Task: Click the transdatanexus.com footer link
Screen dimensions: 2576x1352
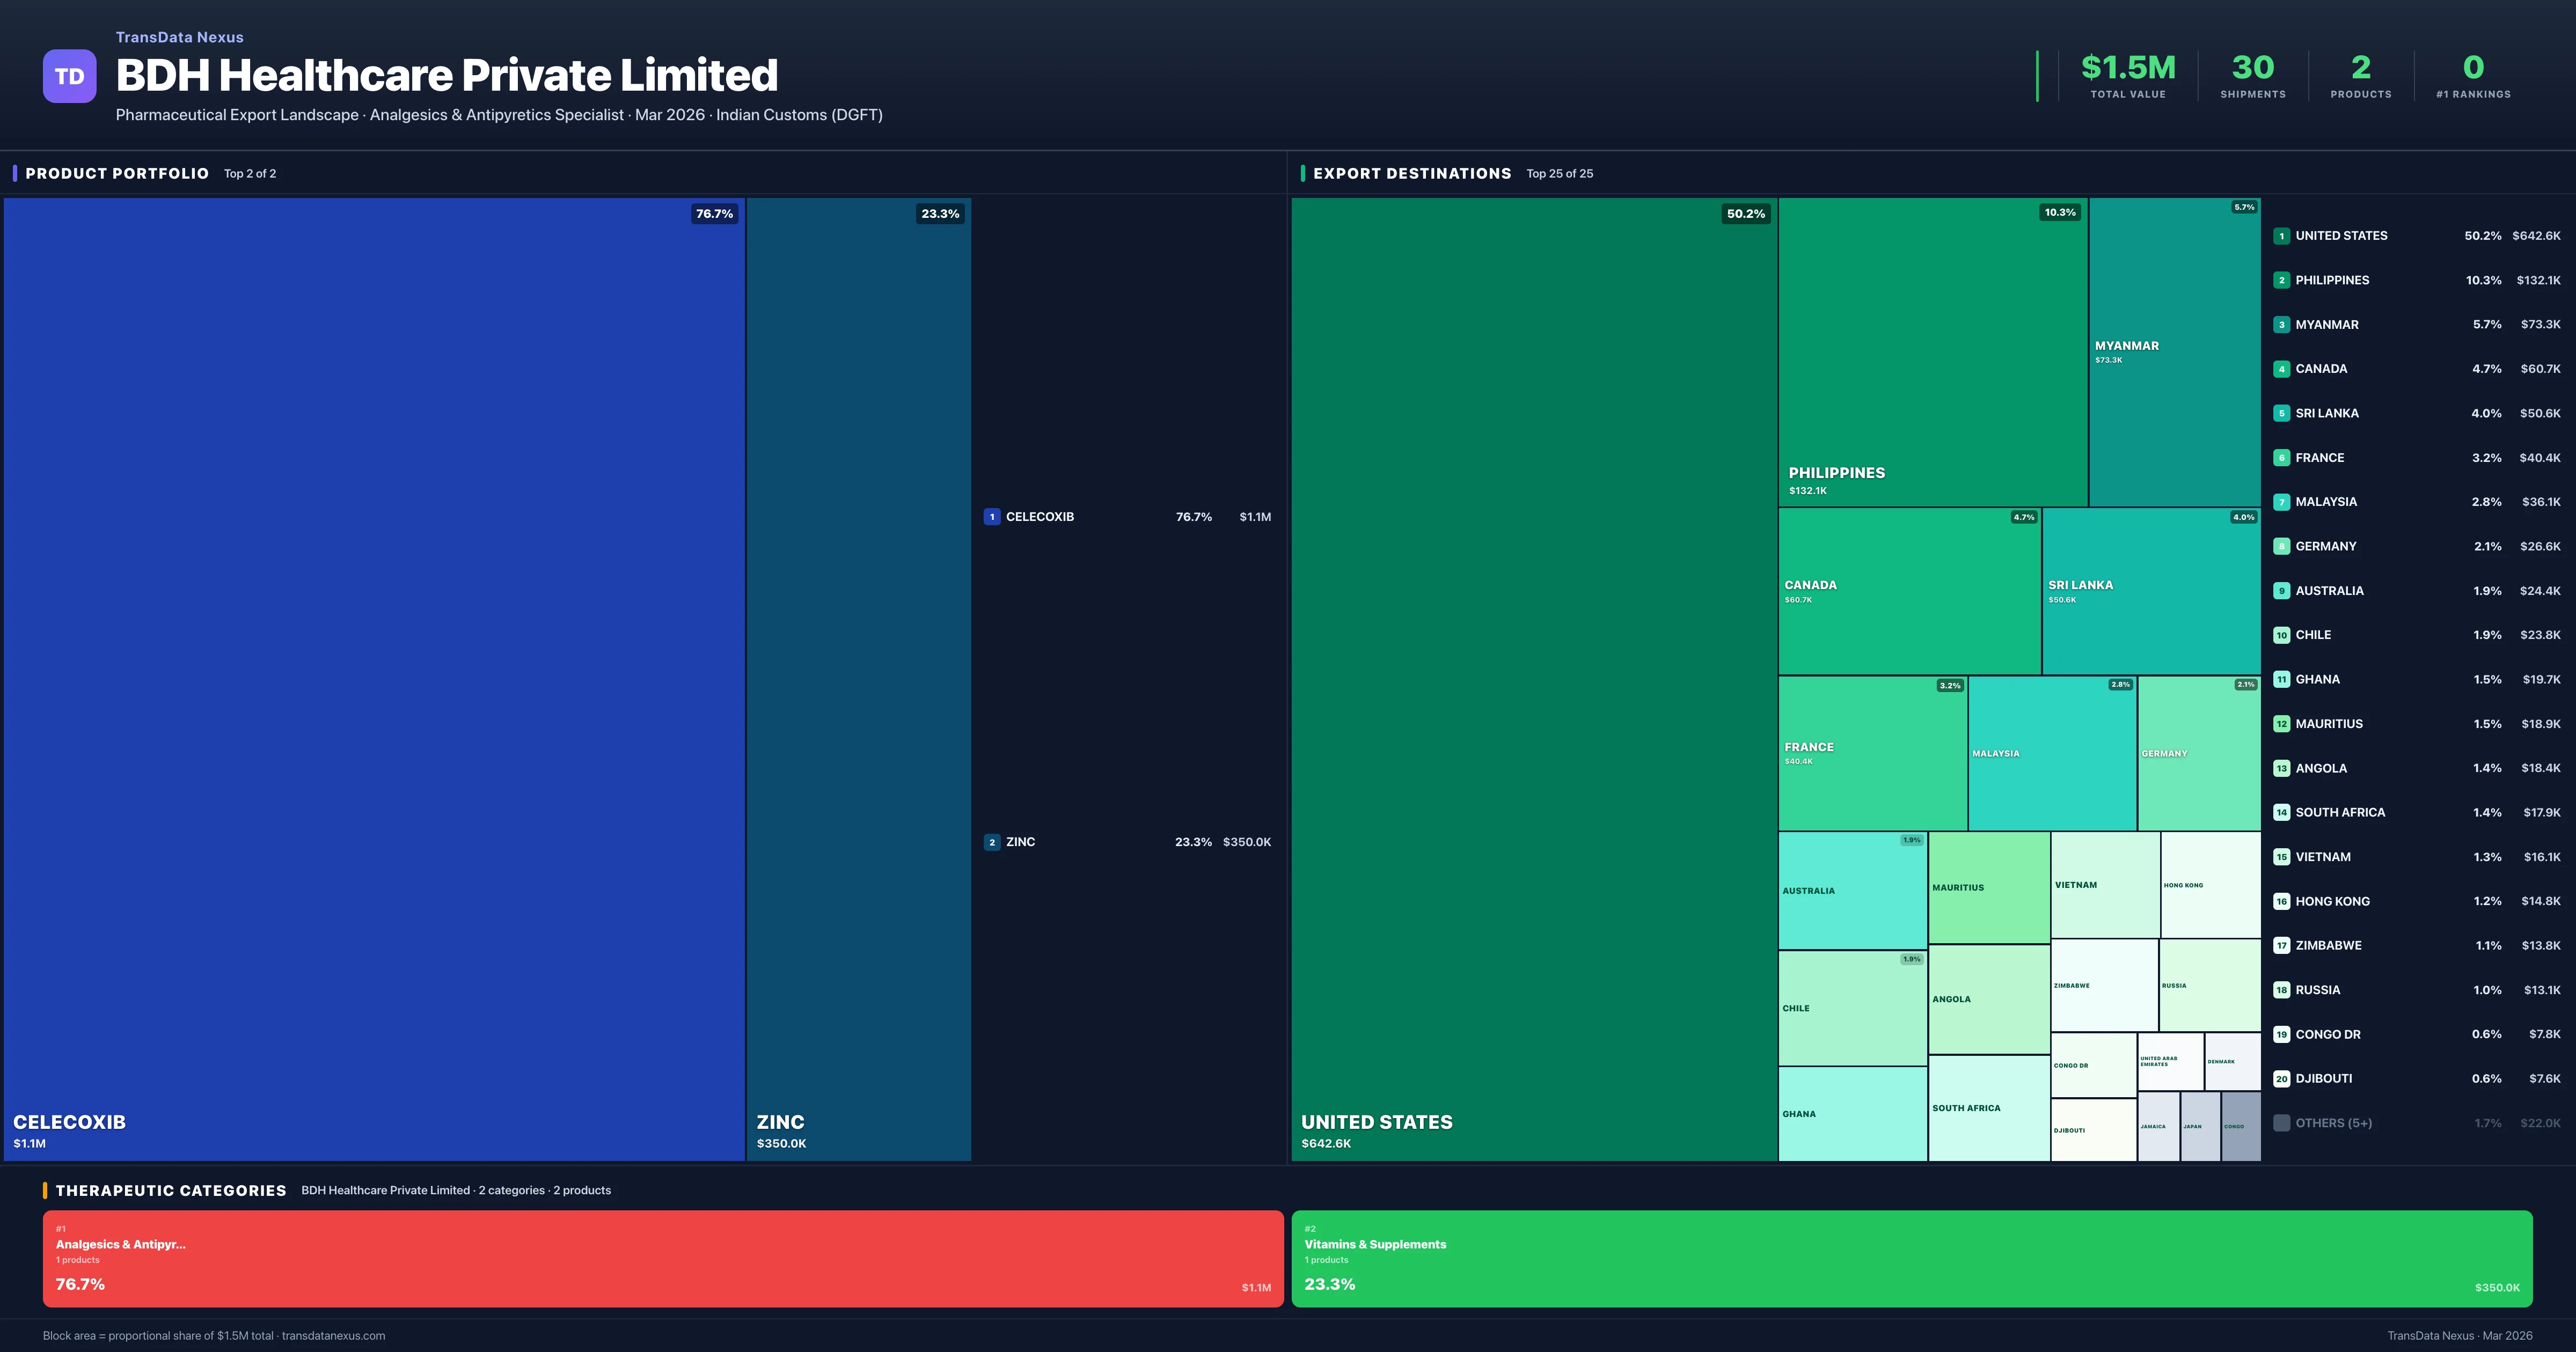Action: 333,1336
